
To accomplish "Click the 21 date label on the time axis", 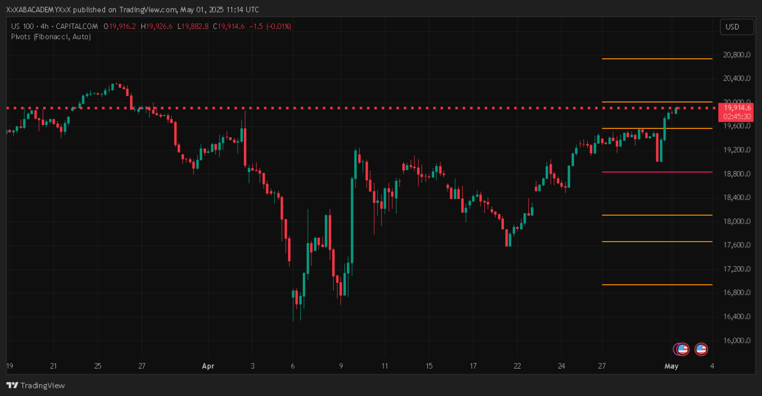I will [x=53, y=366].
